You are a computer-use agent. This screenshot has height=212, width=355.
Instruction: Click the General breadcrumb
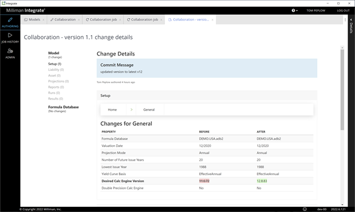tap(149, 109)
